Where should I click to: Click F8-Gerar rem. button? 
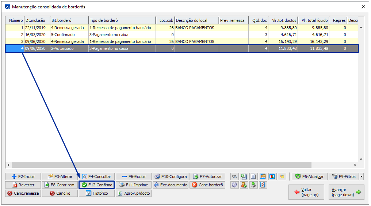60,185
